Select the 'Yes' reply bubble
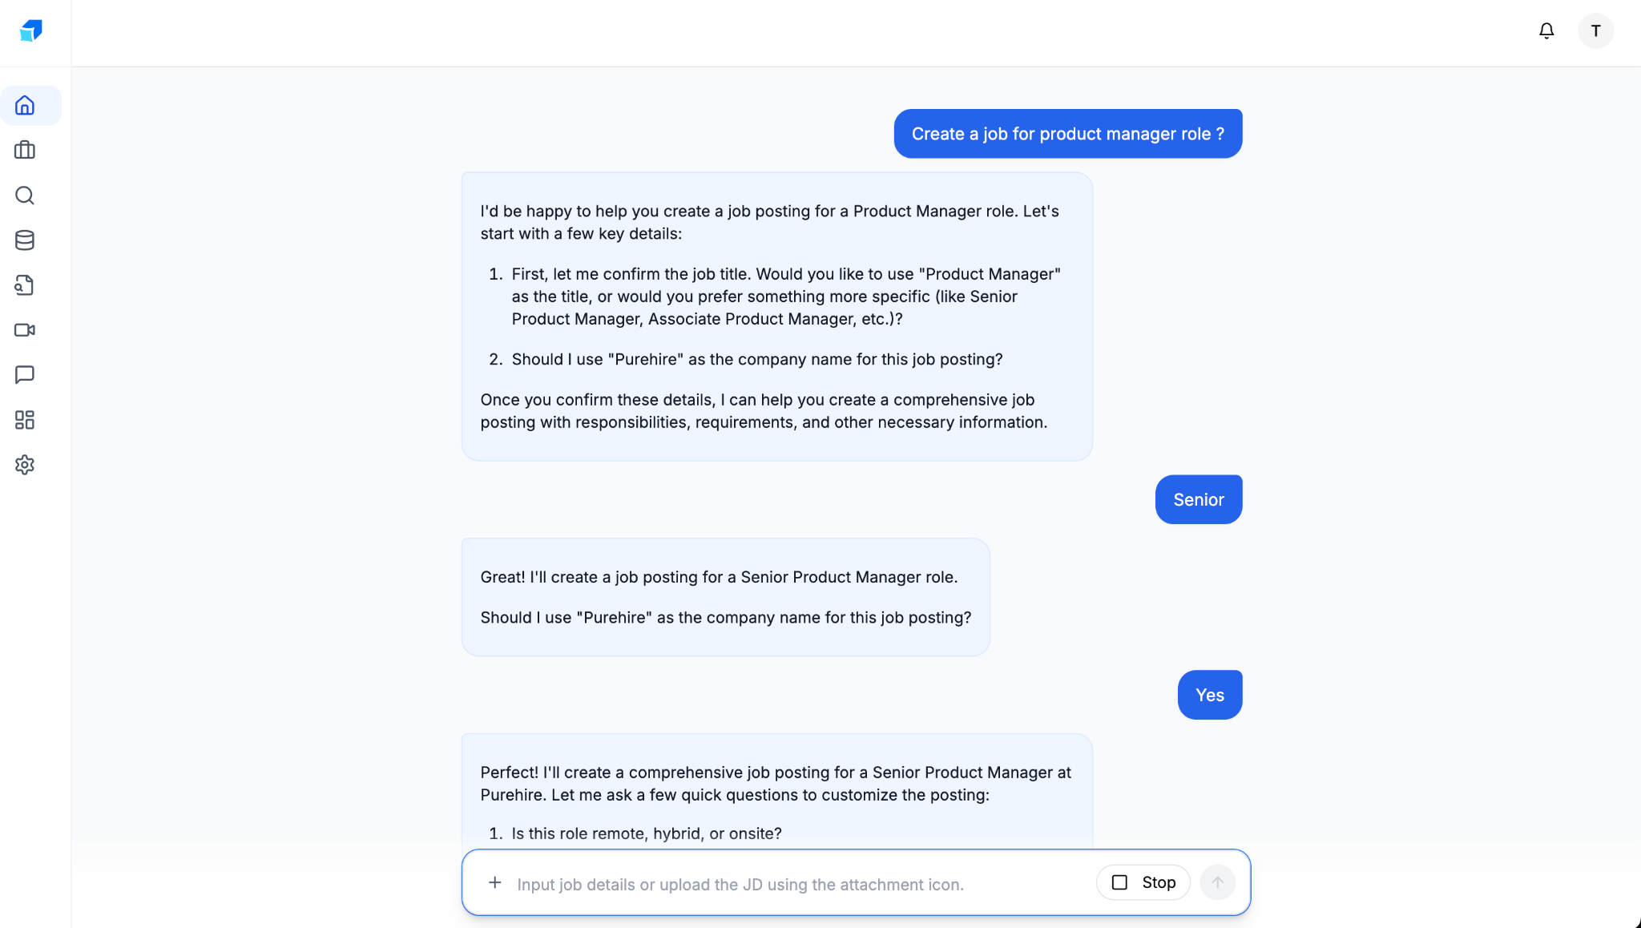1641x928 pixels. click(x=1209, y=694)
